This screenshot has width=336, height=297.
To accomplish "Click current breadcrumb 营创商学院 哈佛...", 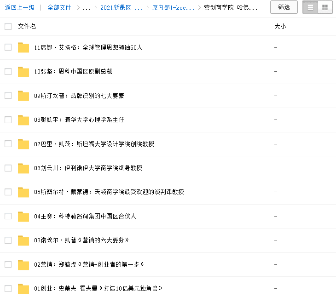I will tap(231, 8).
